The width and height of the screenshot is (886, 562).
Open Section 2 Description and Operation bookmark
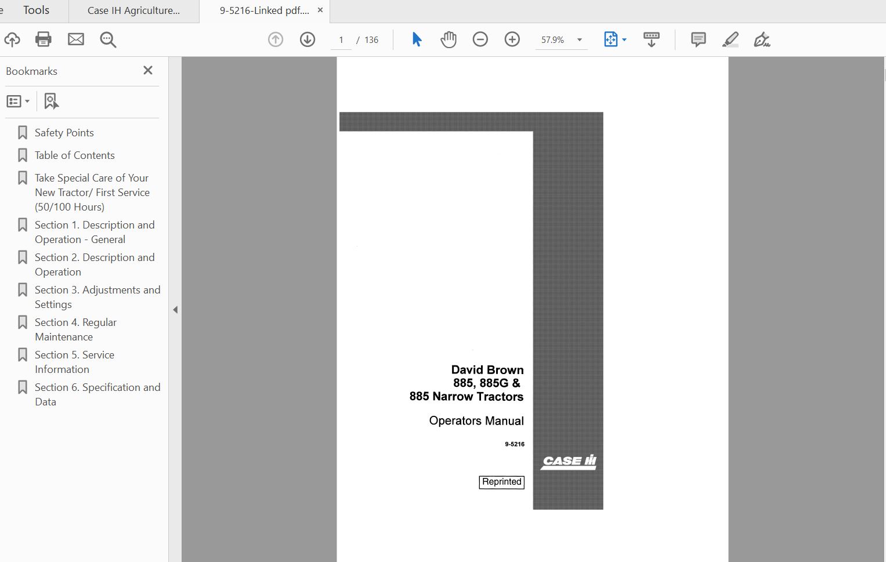pyautogui.click(x=95, y=264)
